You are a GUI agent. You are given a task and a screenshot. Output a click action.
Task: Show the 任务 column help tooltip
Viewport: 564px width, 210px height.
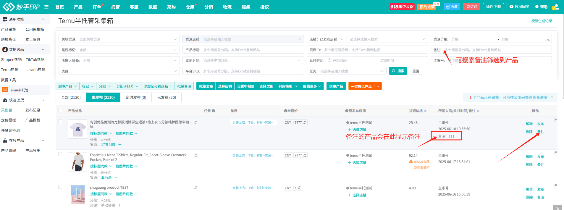(213, 111)
